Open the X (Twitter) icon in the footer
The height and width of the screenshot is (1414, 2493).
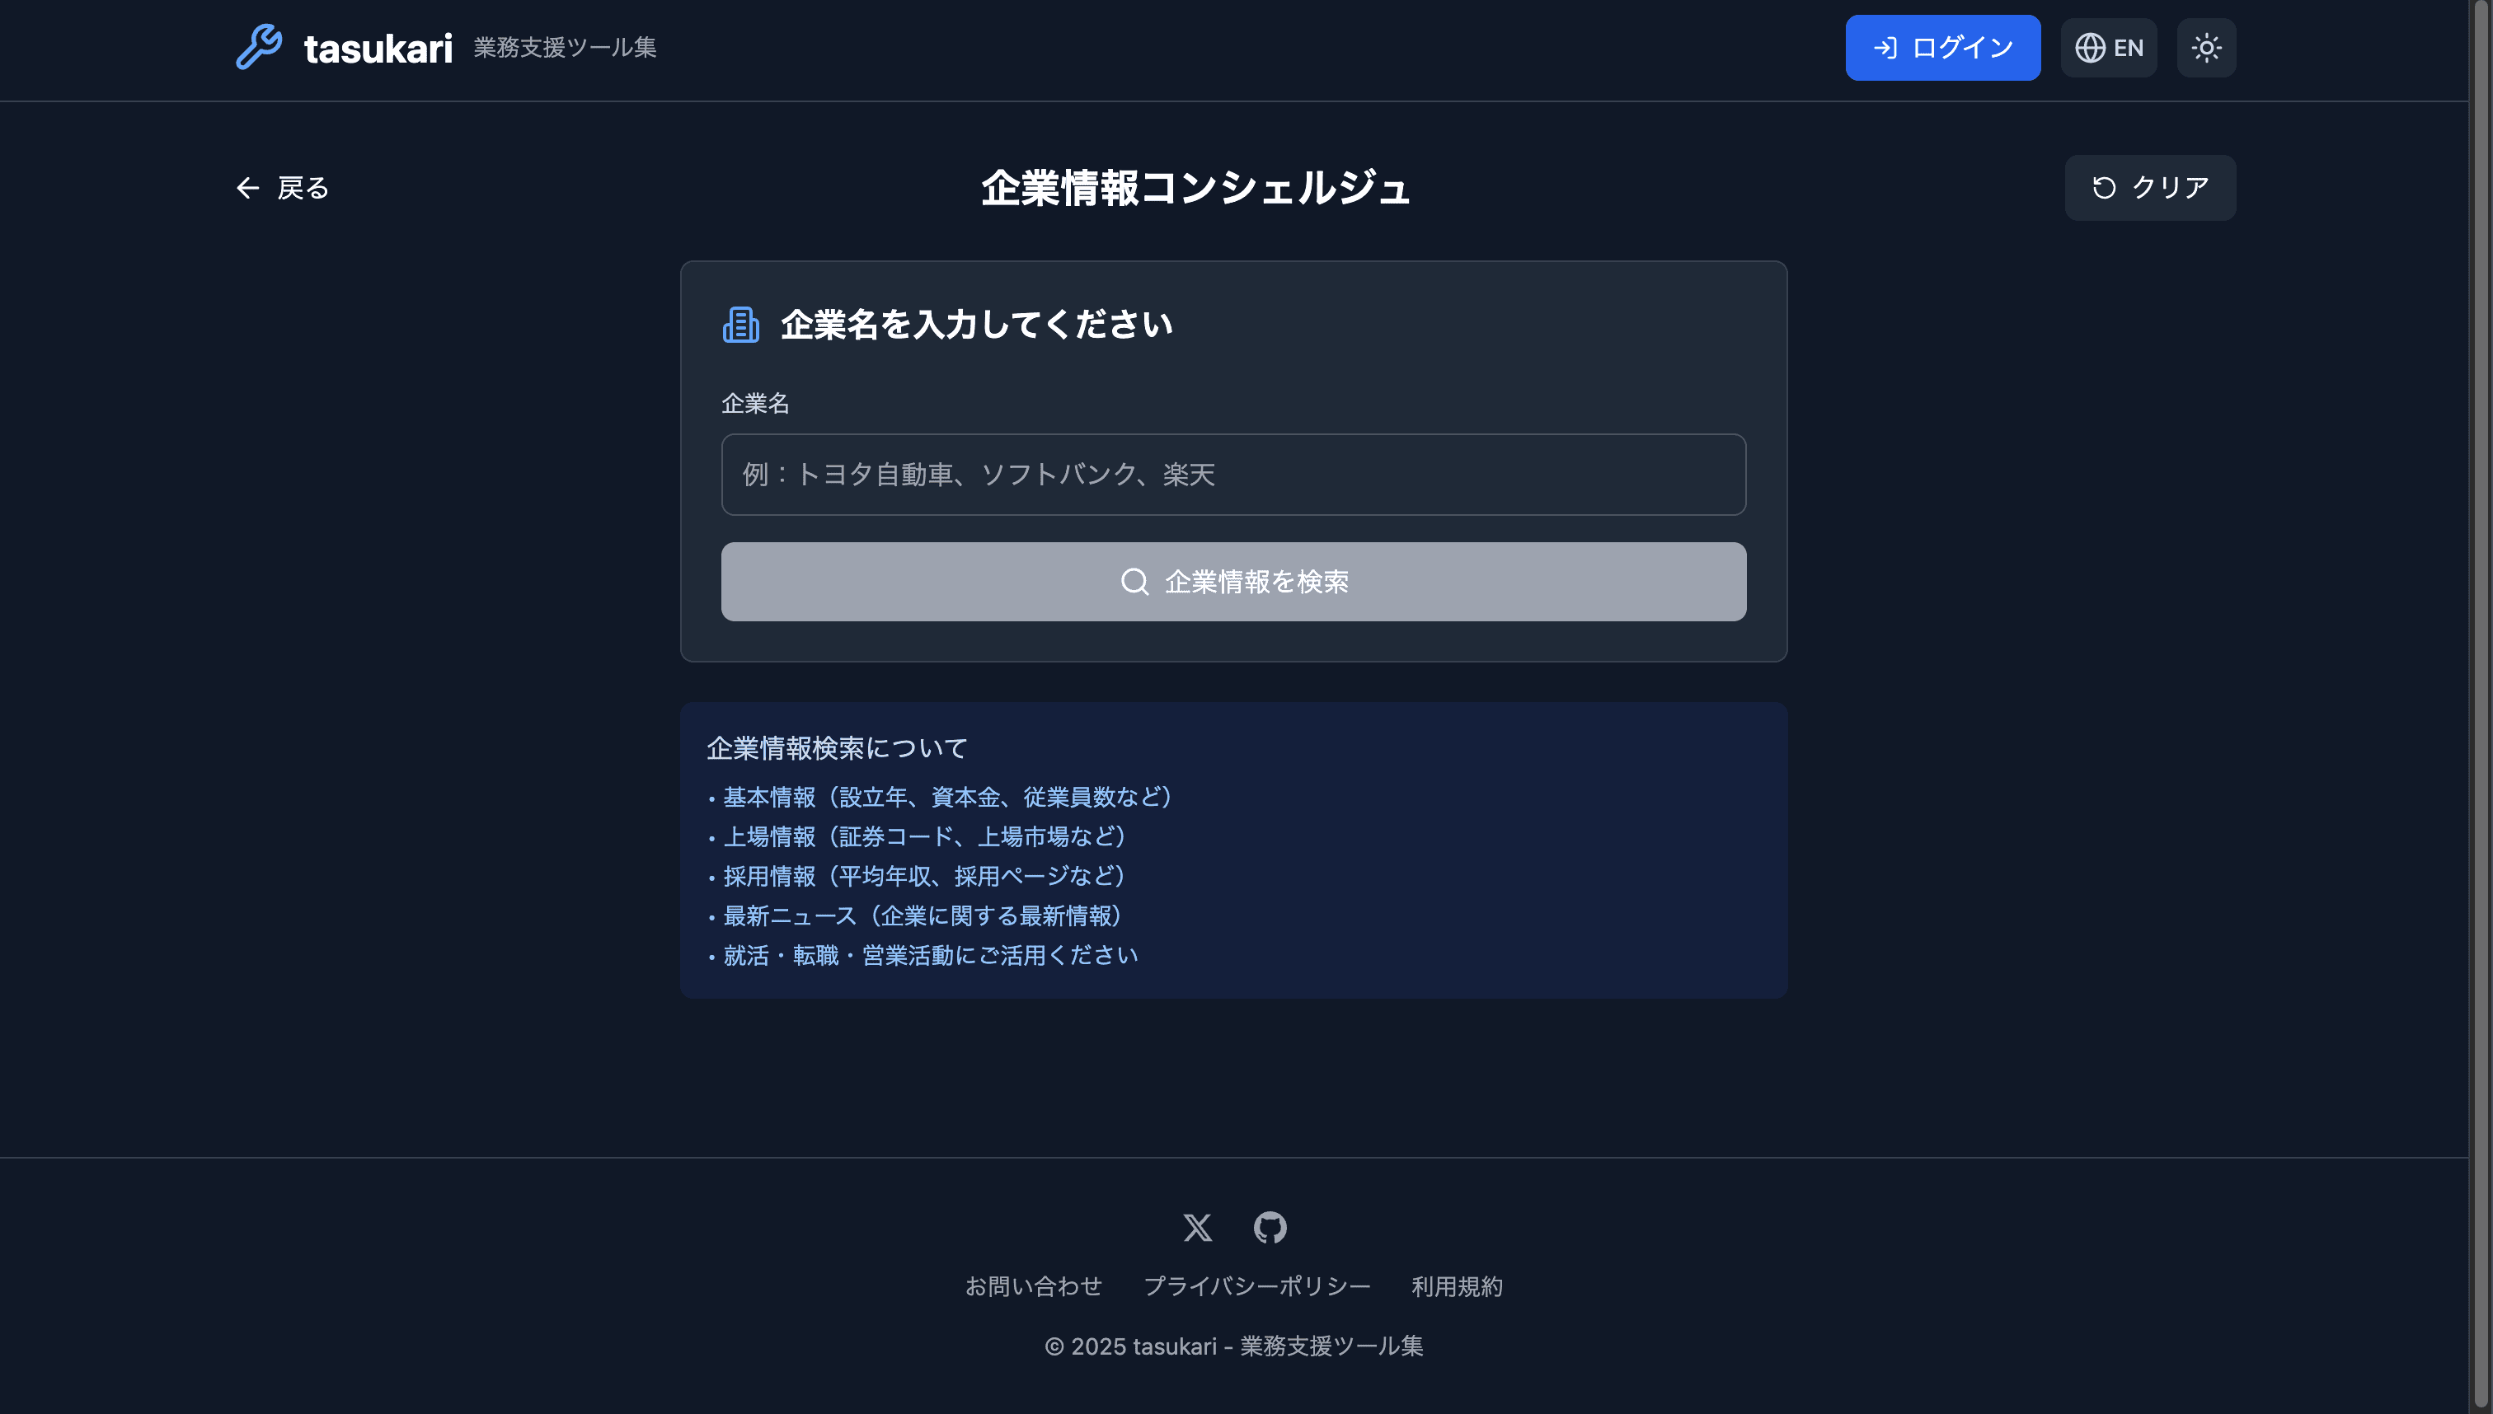point(1197,1228)
